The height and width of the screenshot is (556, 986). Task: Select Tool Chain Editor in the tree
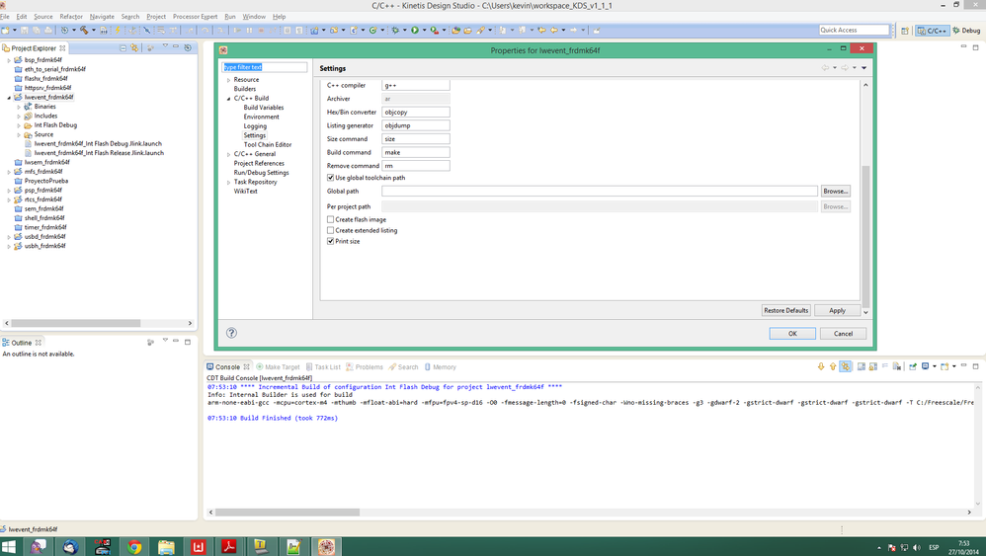click(x=268, y=144)
